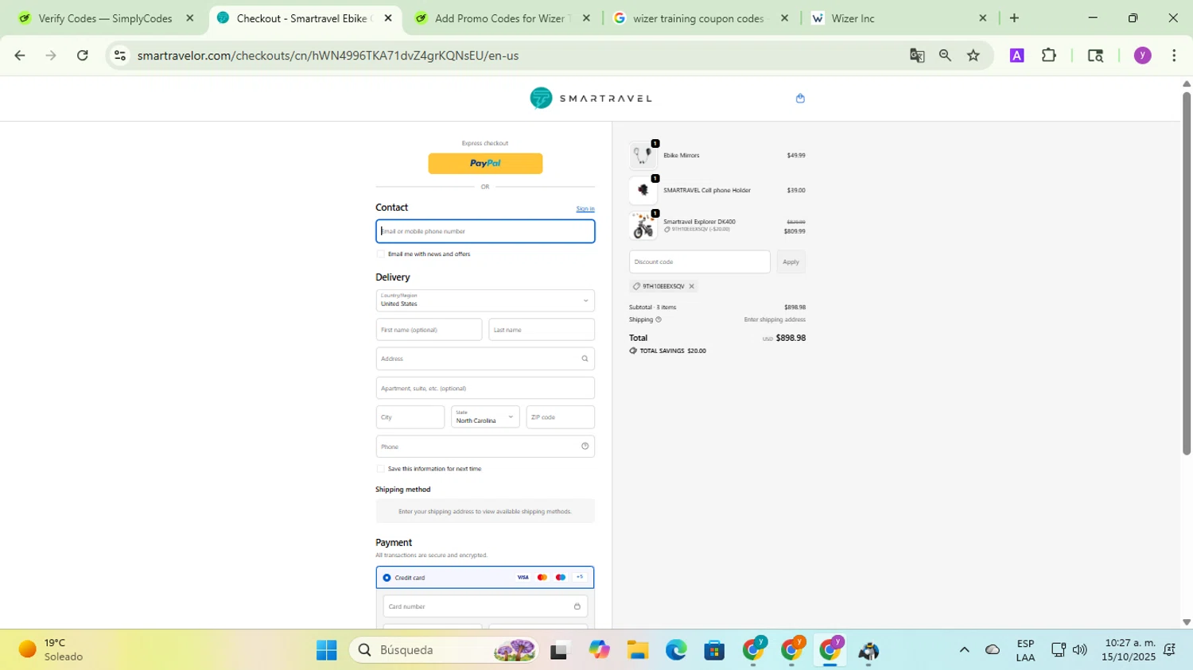Screen dimensions: 1193x670
Task: Go back to previous page
Action: (20, 55)
